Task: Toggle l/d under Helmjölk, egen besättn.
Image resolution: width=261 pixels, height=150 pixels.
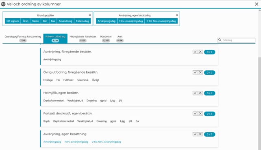Action: (120, 101)
